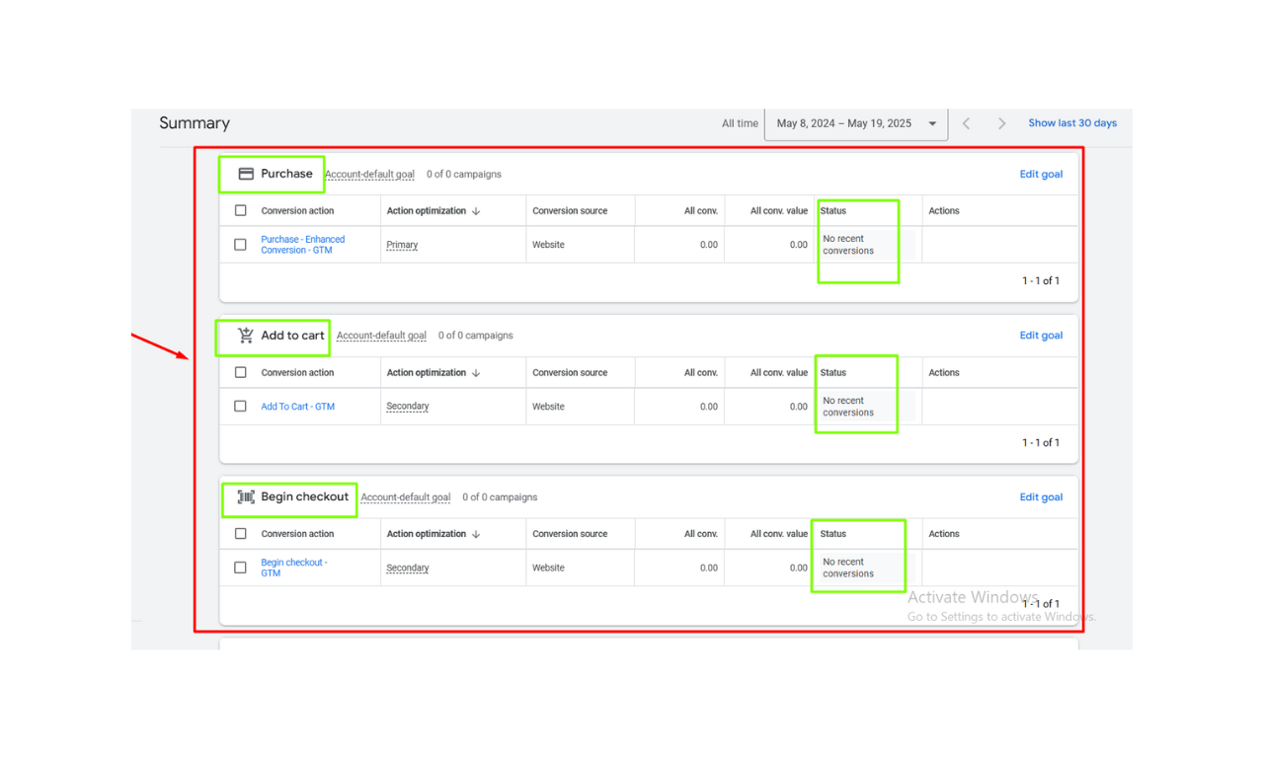This screenshot has height=759, width=1264.
Task: Check the Add To Cart - GTM row checkbox
Action: 240,406
